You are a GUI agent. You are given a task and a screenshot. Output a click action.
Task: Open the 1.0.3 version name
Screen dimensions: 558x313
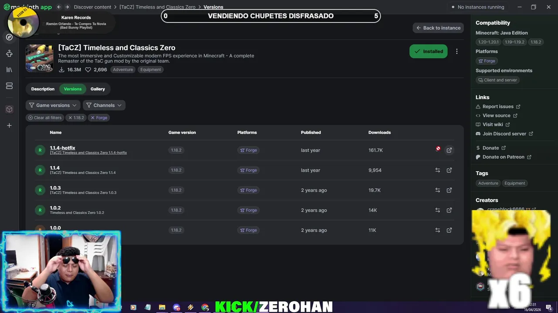[55, 188]
